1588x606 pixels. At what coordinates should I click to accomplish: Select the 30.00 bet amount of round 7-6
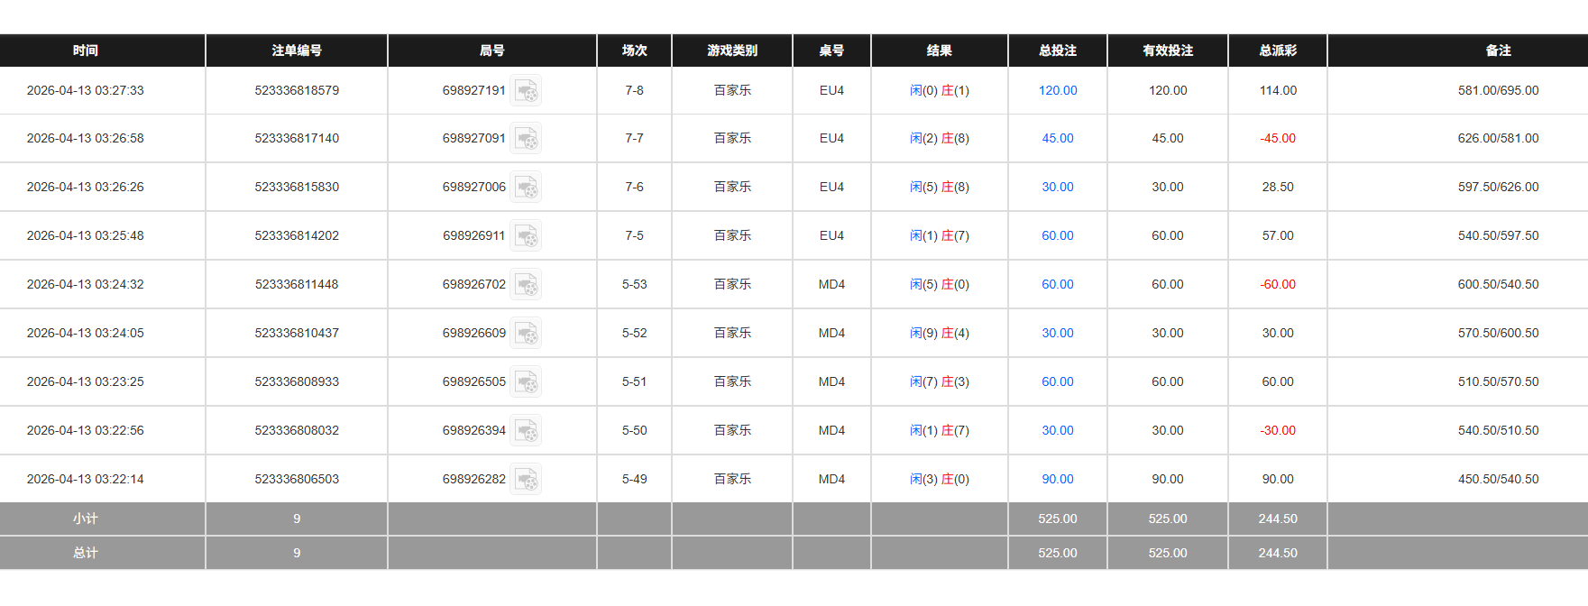pyautogui.click(x=1056, y=187)
